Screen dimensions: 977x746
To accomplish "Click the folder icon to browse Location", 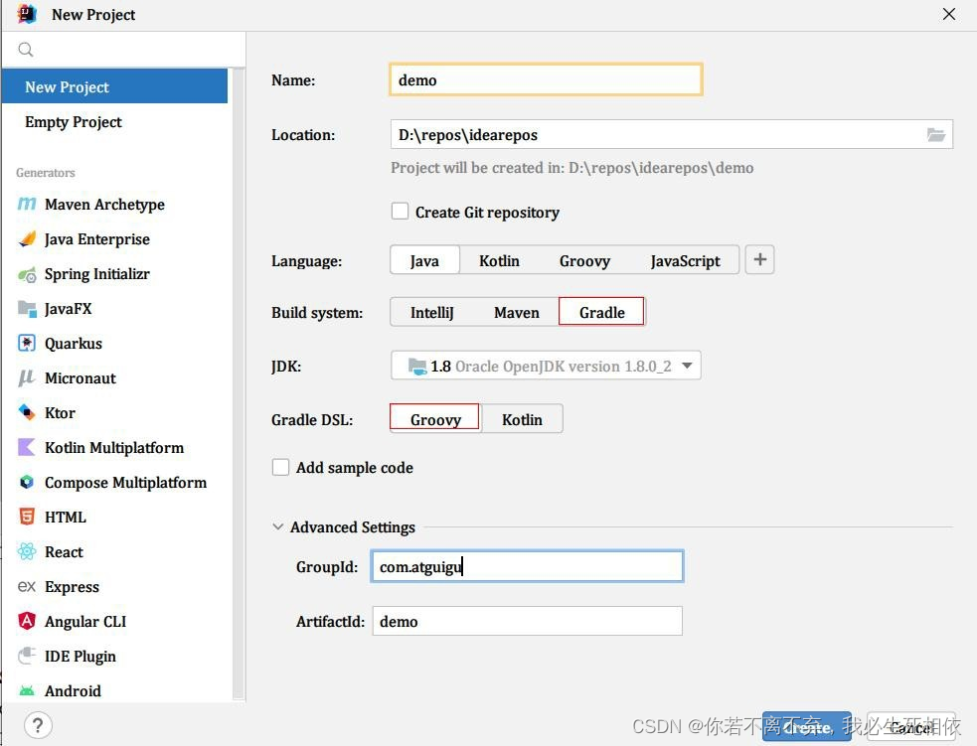I will 935,134.
